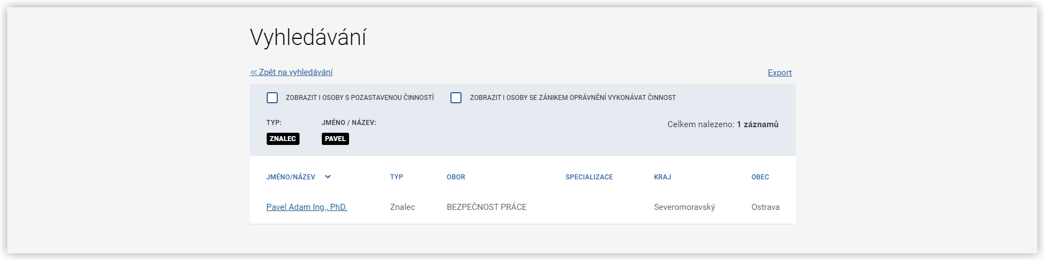This screenshot has height=261, width=1045.
Task: Click the sort chevron beside JMÉNO/NÁZEV
Action: point(327,177)
